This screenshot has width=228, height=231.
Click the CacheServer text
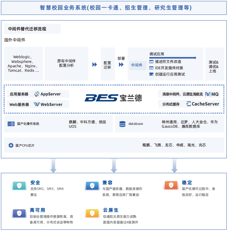click(x=205, y=104)
